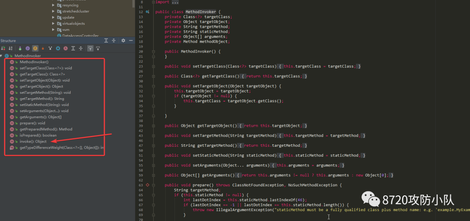Toggle Show Non-Public lock filter

(x=43, y=49)
